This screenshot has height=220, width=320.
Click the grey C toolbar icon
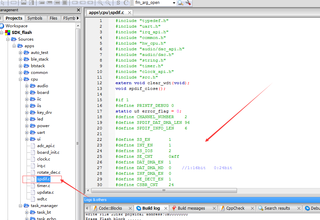click(126, 3)
